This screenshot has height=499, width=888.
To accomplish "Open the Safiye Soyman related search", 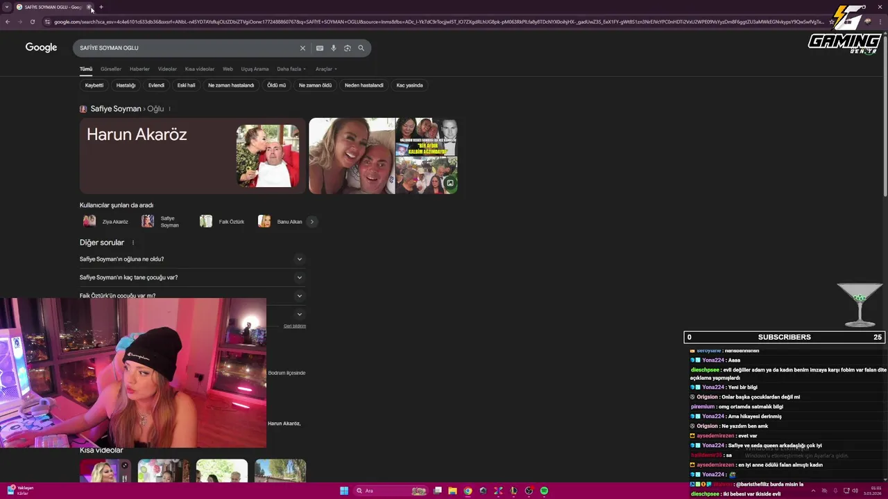I will click(162, 222).
